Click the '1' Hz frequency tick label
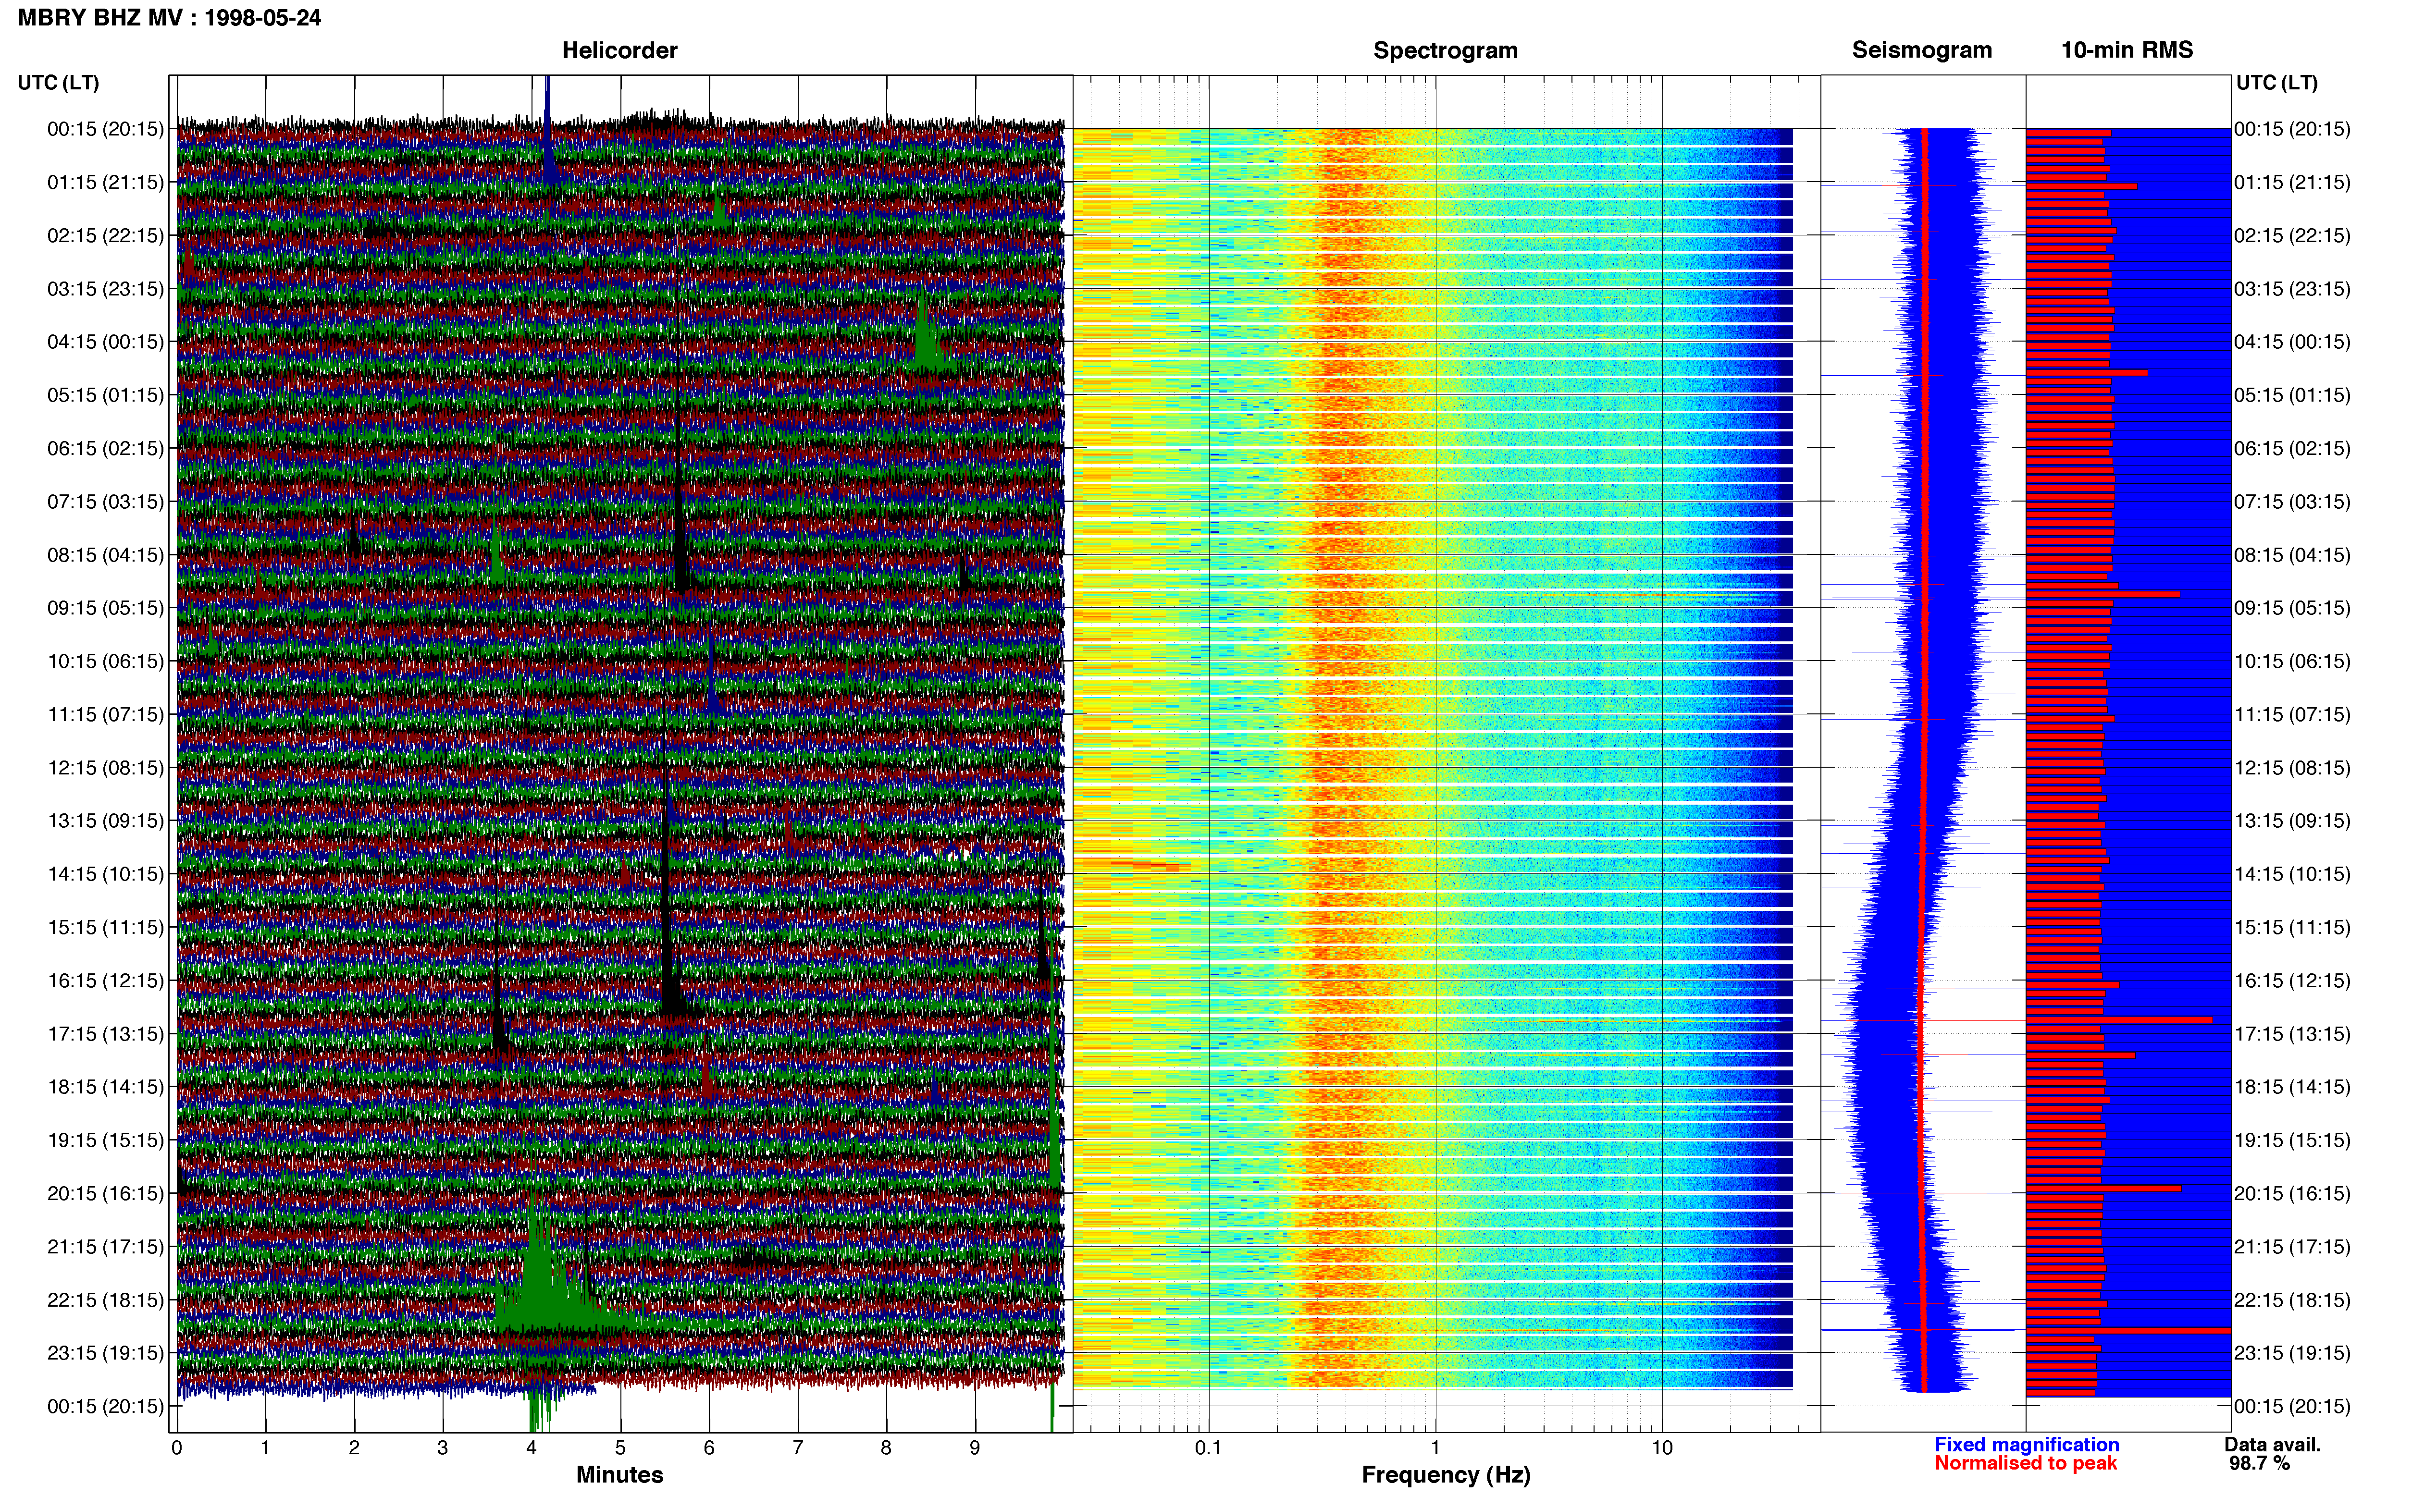The height and width of the screenshot is (1508, 2412). [x=1435, y=1447]
